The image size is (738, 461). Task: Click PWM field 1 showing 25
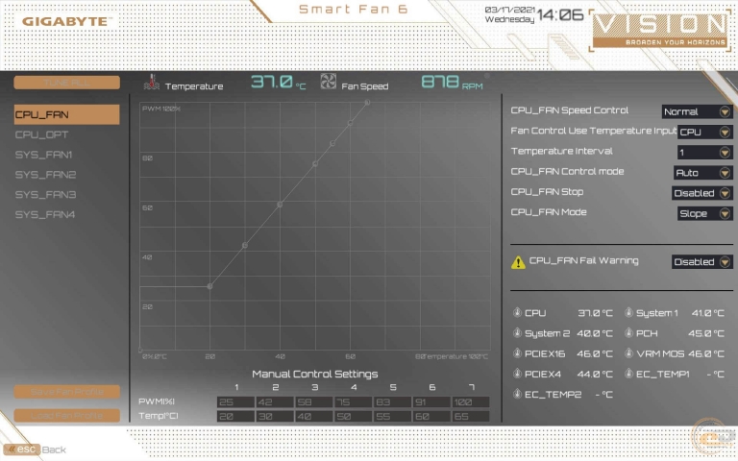235,402
